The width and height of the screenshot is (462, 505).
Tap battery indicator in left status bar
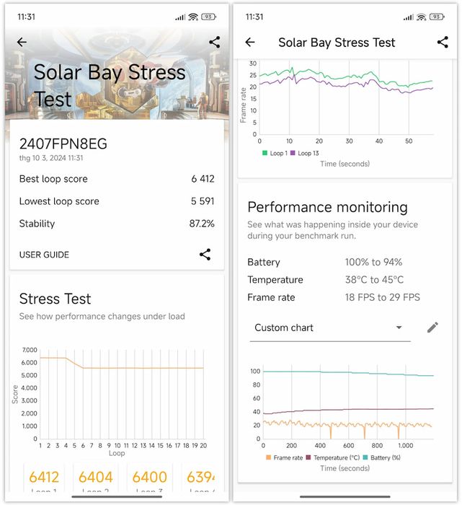pos(209,17)
